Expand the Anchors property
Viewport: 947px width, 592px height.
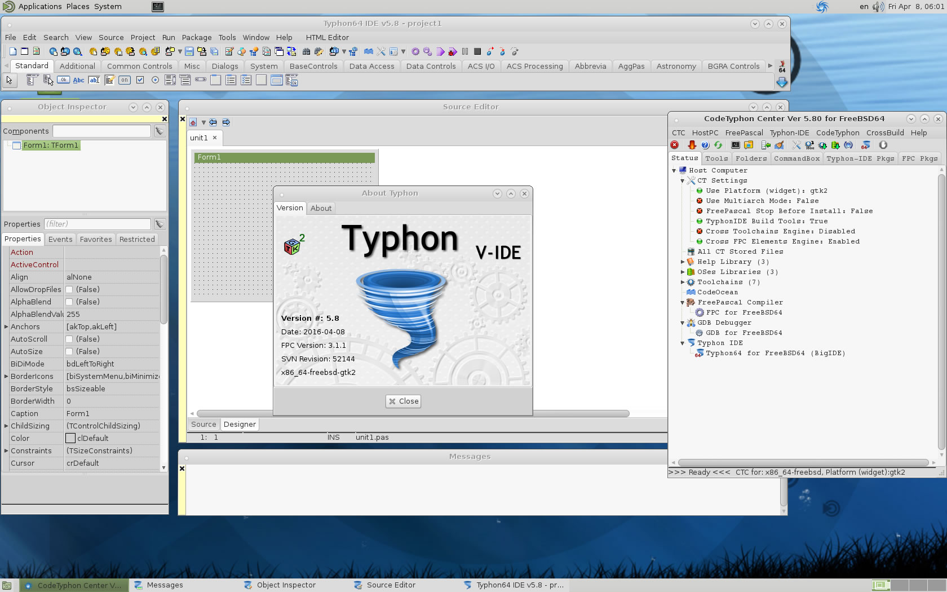[x=6, y=327]
